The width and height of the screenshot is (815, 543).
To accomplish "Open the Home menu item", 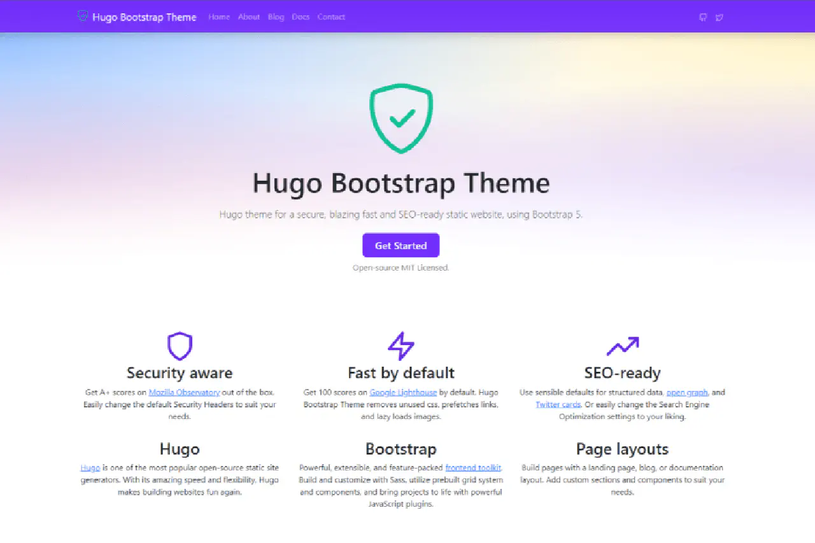I will coord(219,17).
